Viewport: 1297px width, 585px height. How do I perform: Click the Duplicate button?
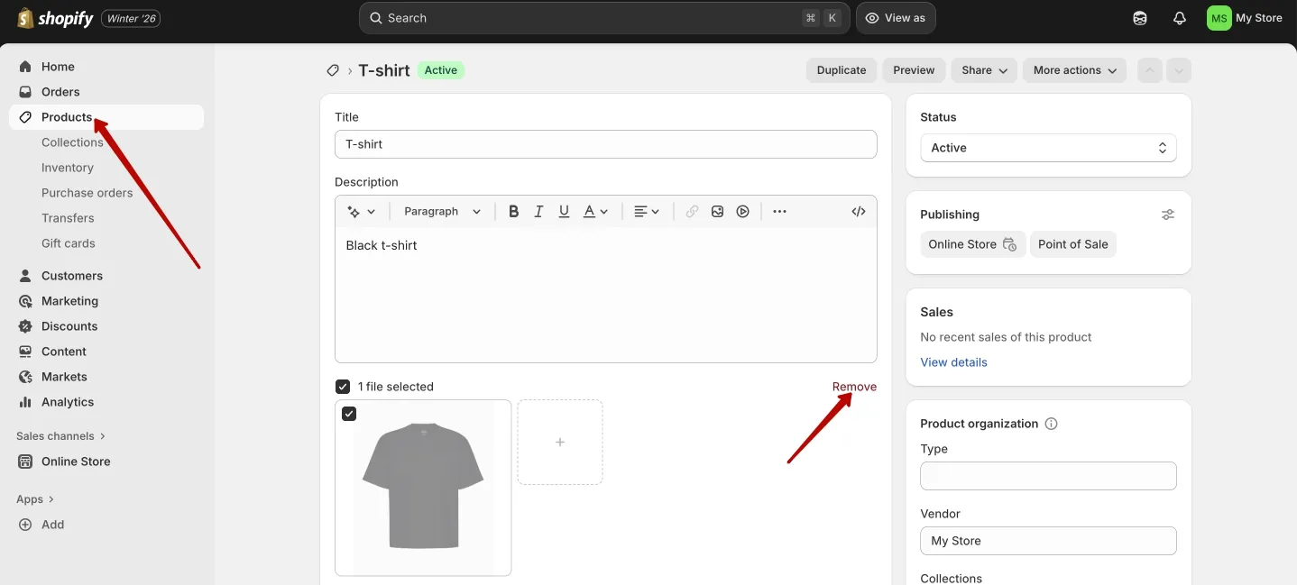pyautogui.click(x=840, y=69)
